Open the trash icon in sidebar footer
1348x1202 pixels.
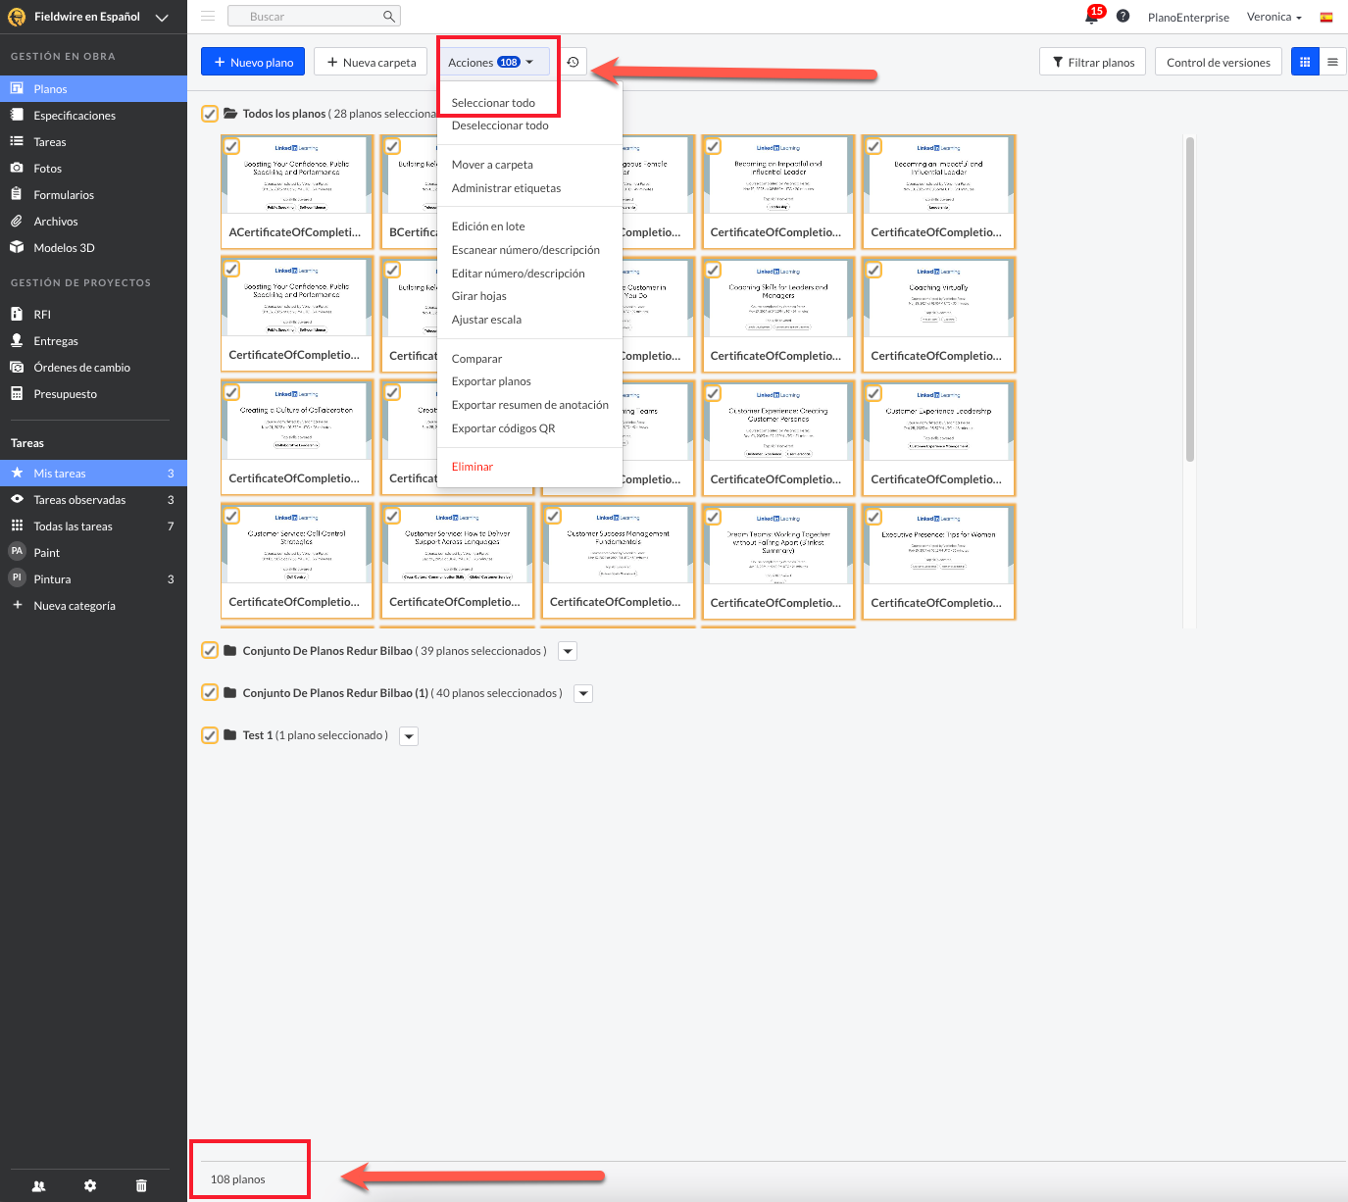(x=141, y=1185)
